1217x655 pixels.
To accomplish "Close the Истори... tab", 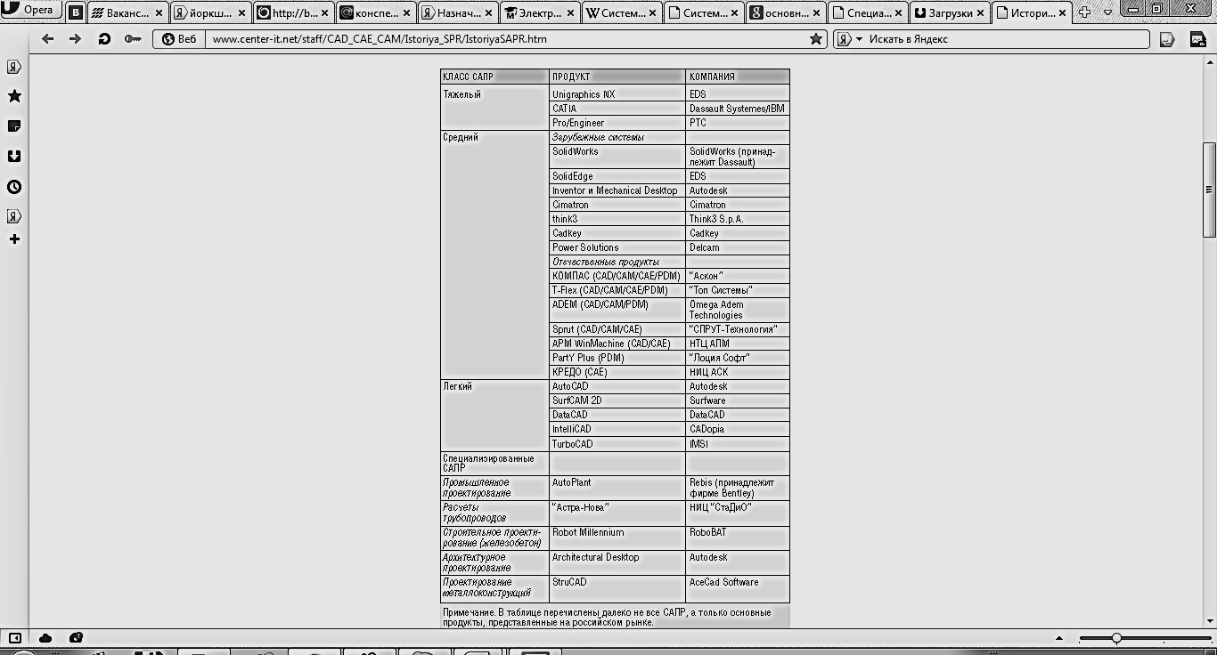I will pyautogui.click(x=1063, y=13).
